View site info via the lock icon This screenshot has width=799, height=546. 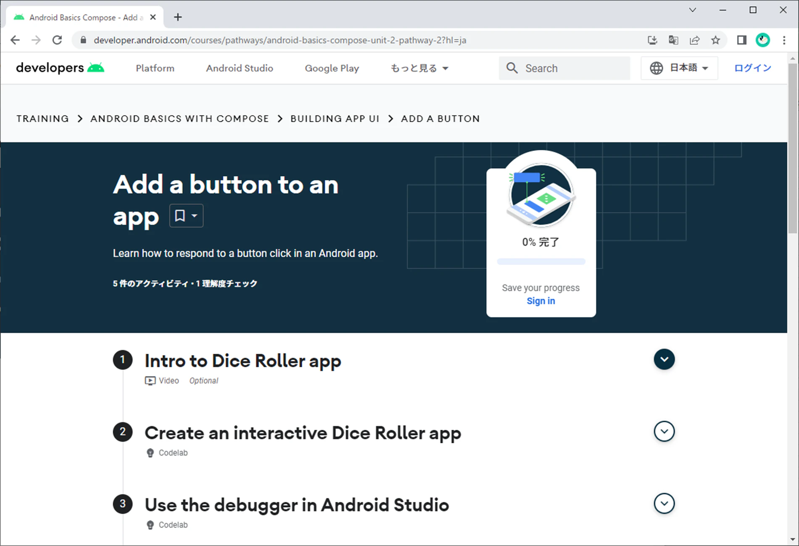pos(83,40)
